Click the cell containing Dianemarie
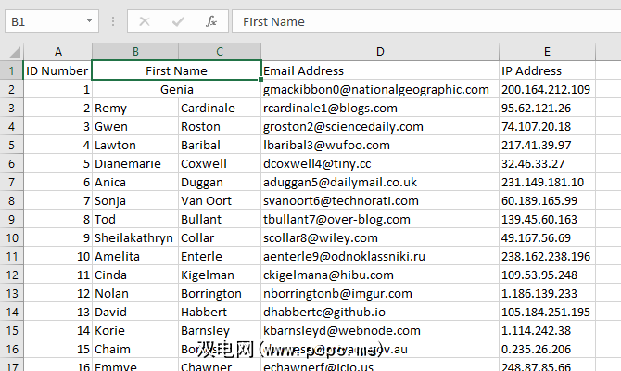The image size is (621, 371). click(x=135, y=163)
